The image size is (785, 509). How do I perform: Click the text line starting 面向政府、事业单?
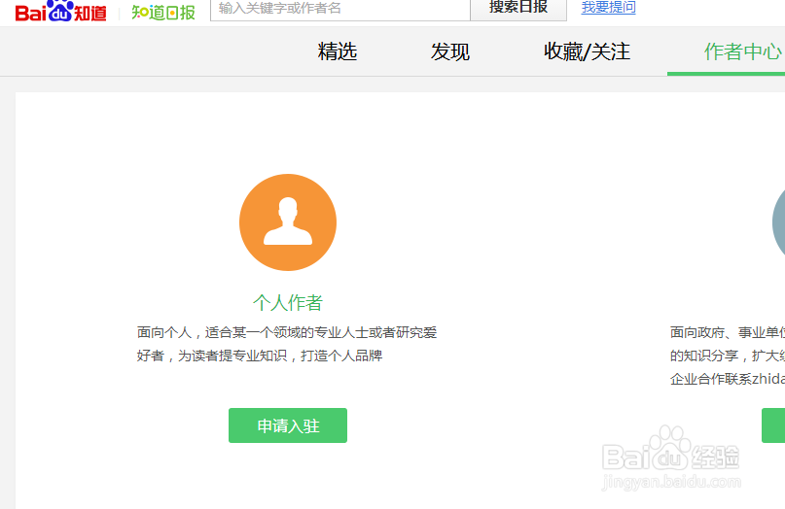[x=728, y=332]
